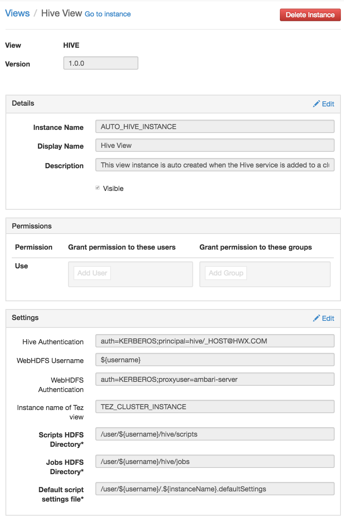Select the Scripts HDFS Directory field

coord(215,434)
